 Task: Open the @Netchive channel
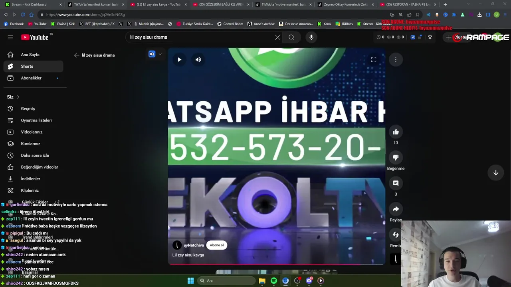194,245
